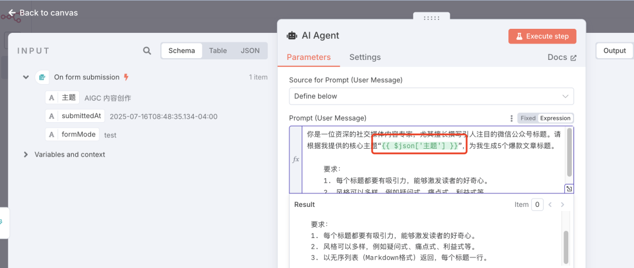The image size is (634, 268).
Task: Click the formMode value test
Action: tap(110, 135)
